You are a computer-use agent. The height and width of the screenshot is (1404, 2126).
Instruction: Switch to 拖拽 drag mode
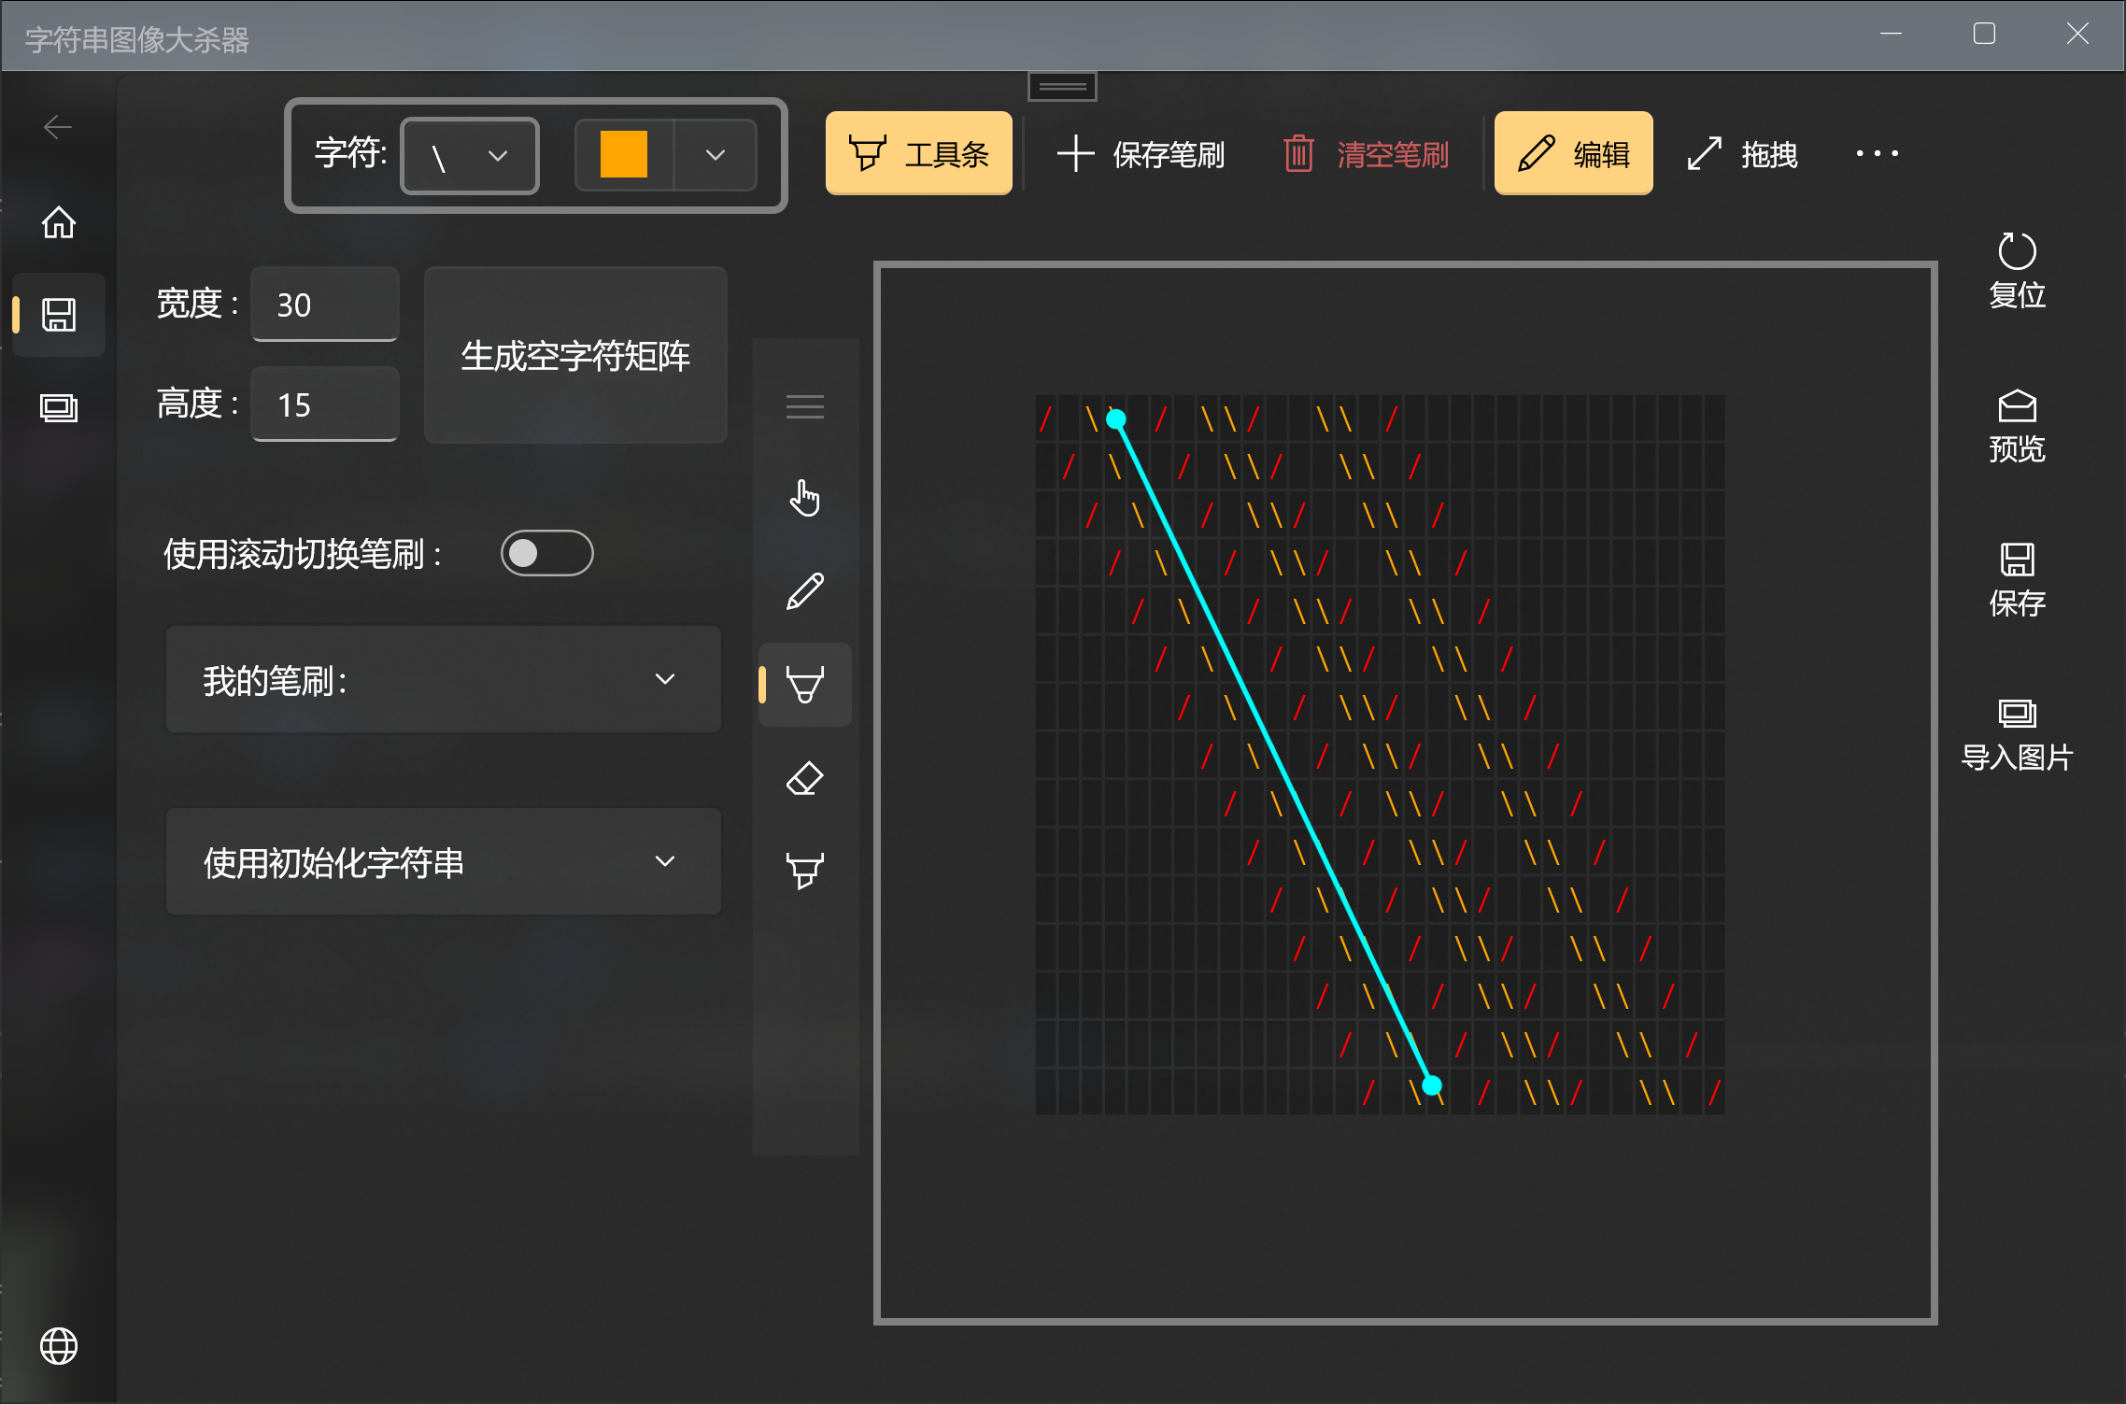pos(1743,153)
